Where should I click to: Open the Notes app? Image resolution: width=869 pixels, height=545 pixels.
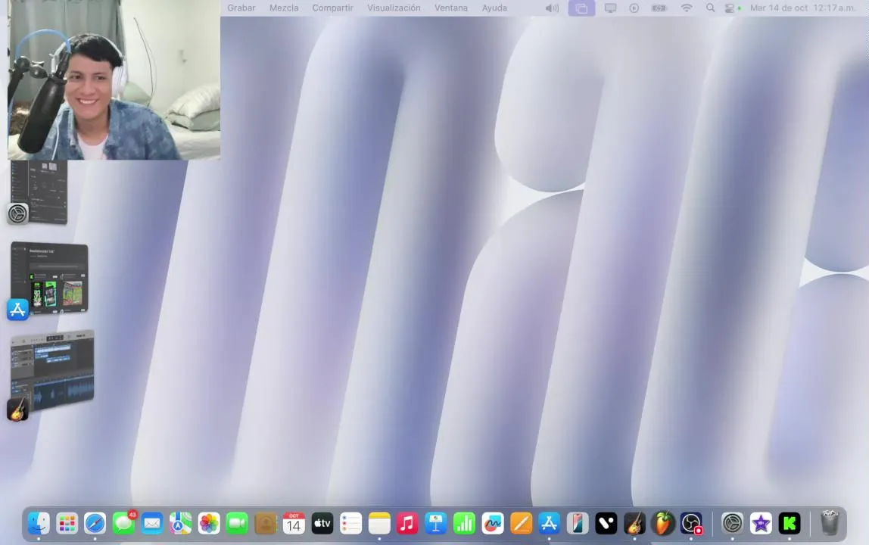pyautogui.click(x=379, y=523)
